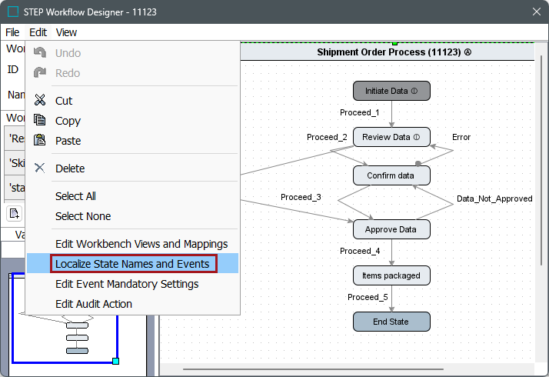Image resolution: width=549 pixels, height=377 pixels.
Task: Click the Delete X icon
Action: (40, 168)
